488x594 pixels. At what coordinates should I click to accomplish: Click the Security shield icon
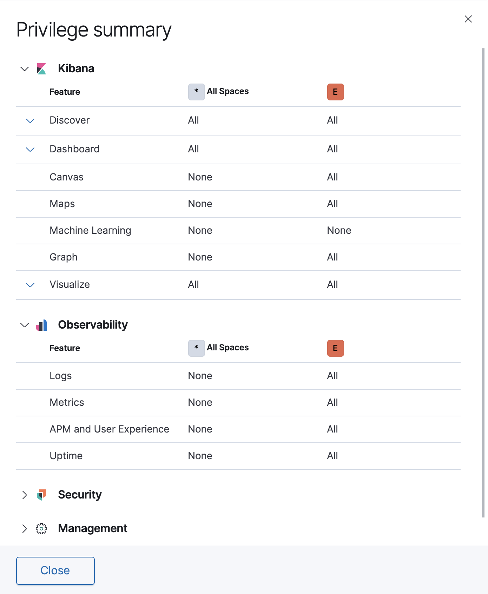click(41, 495)
